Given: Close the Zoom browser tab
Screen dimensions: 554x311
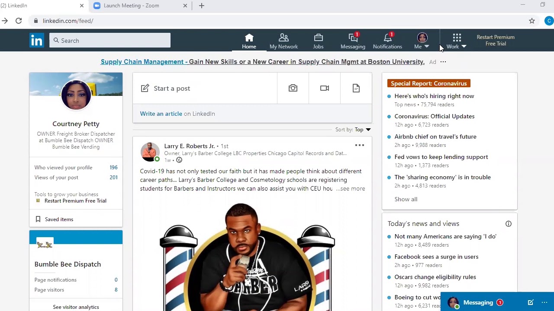Looking at the screenshot, I should coord(185,6).
